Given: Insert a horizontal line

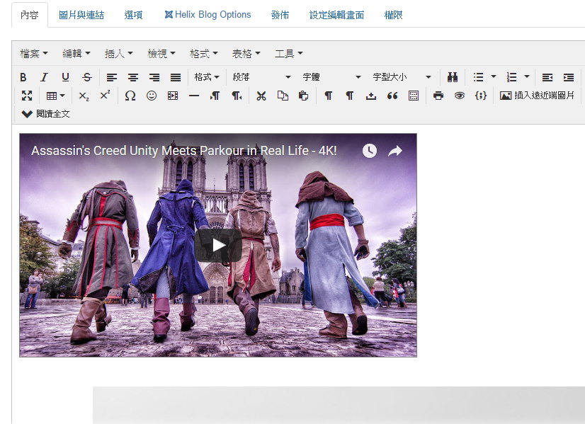Looking at the screenshot, I should point(193,96).
